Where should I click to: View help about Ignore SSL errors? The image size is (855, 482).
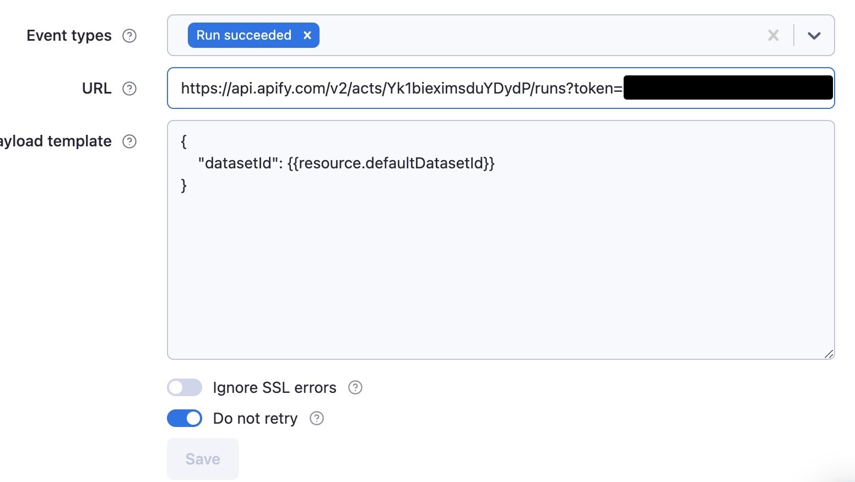355,387
